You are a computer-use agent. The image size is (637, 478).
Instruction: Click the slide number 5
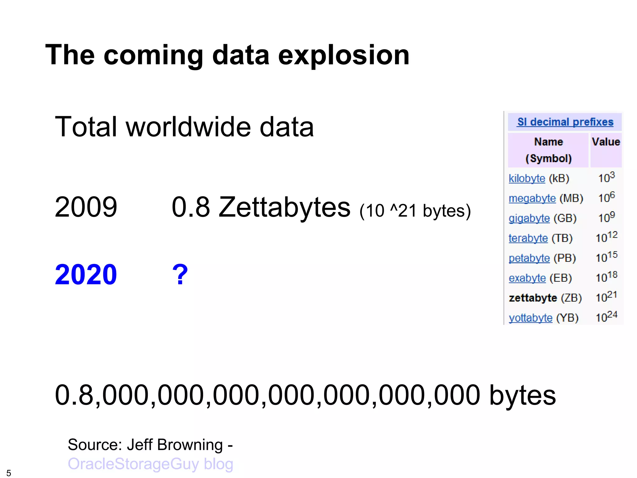coord(9,473)
